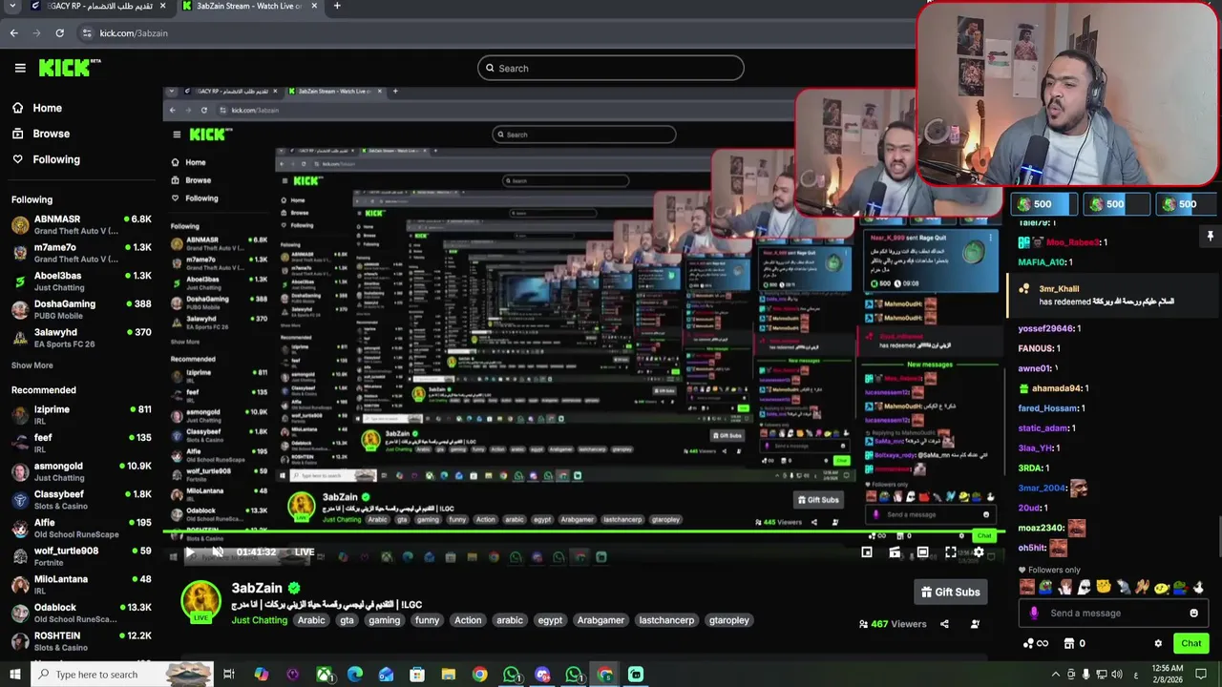
Task: Select the gaming tag
Action: click(x=384, y=620)
